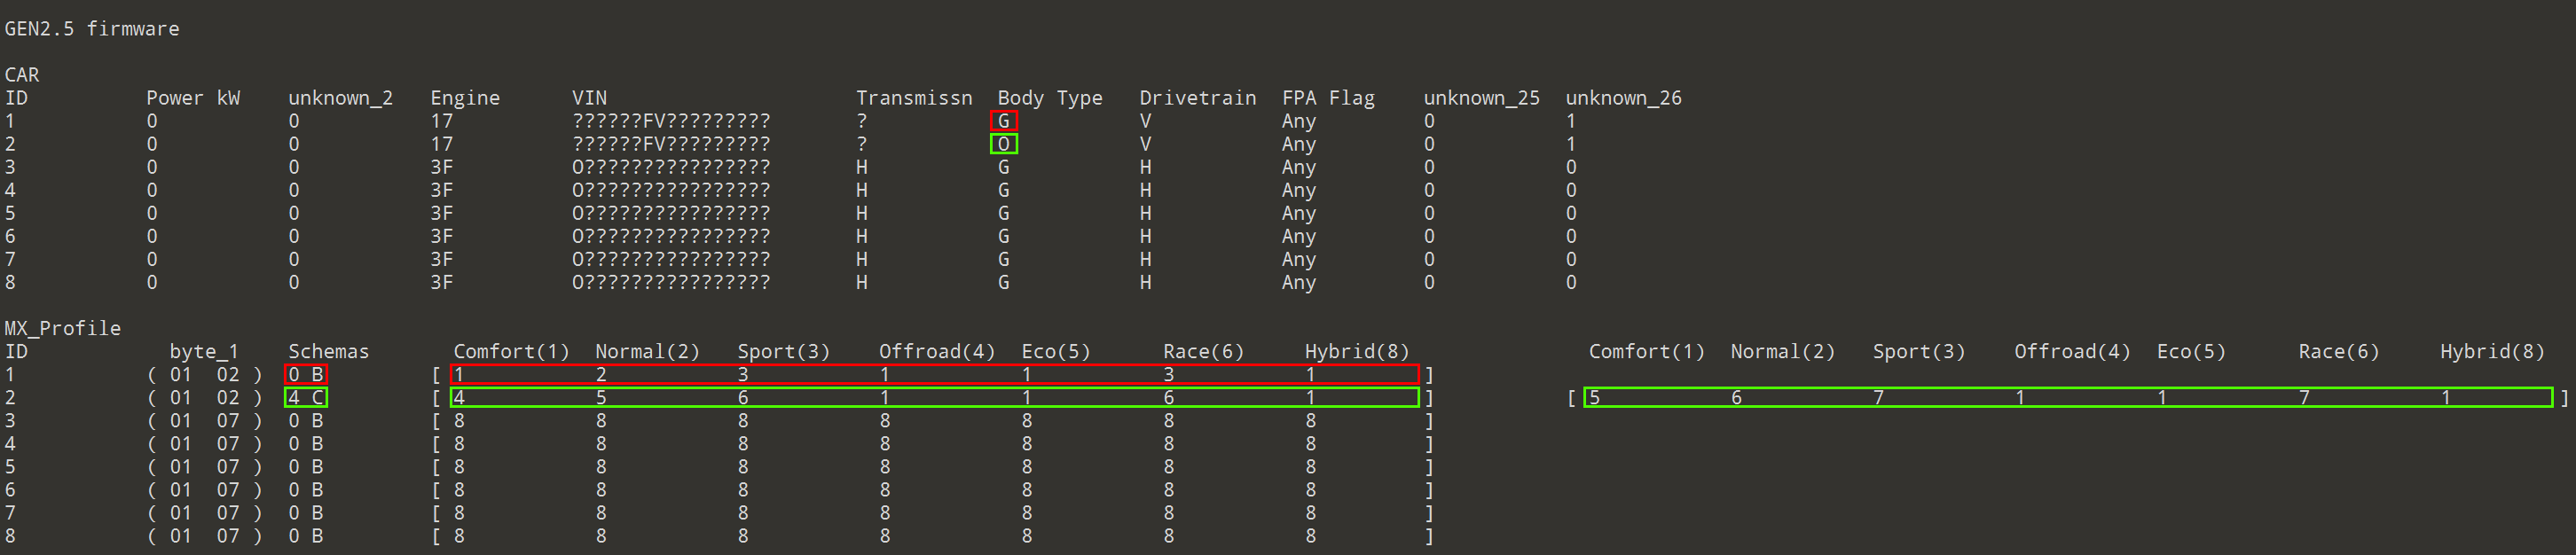The height and width of the screenshot is (555, 2576).
Task: Click the Body Type column header
Action: (x=1049, y=98)
